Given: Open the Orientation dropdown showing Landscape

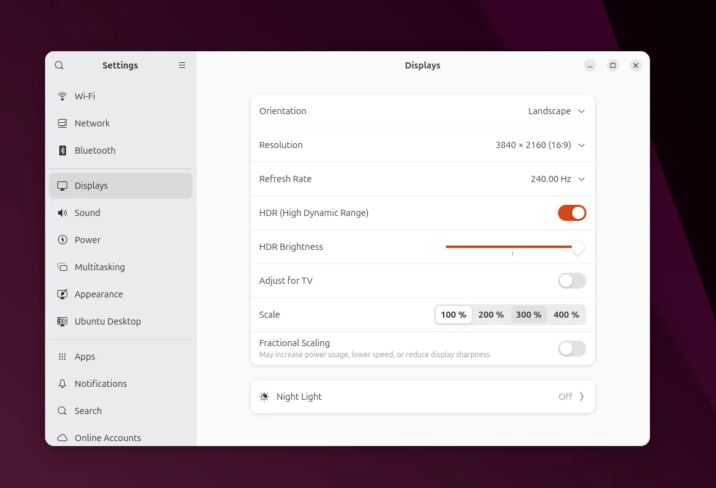Looking at the screenshot, I should (x=556, y=111).
